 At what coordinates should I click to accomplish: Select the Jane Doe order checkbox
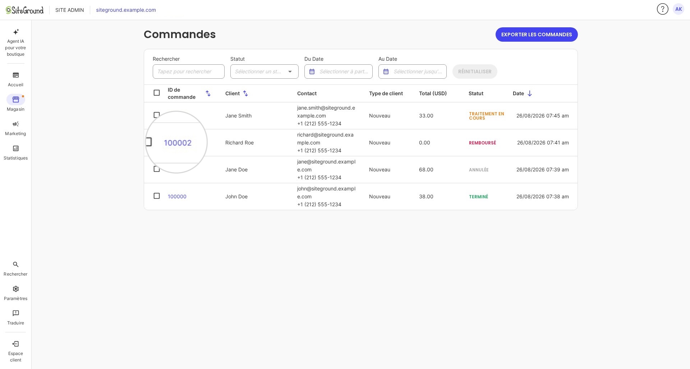click(x=157, y=169)
